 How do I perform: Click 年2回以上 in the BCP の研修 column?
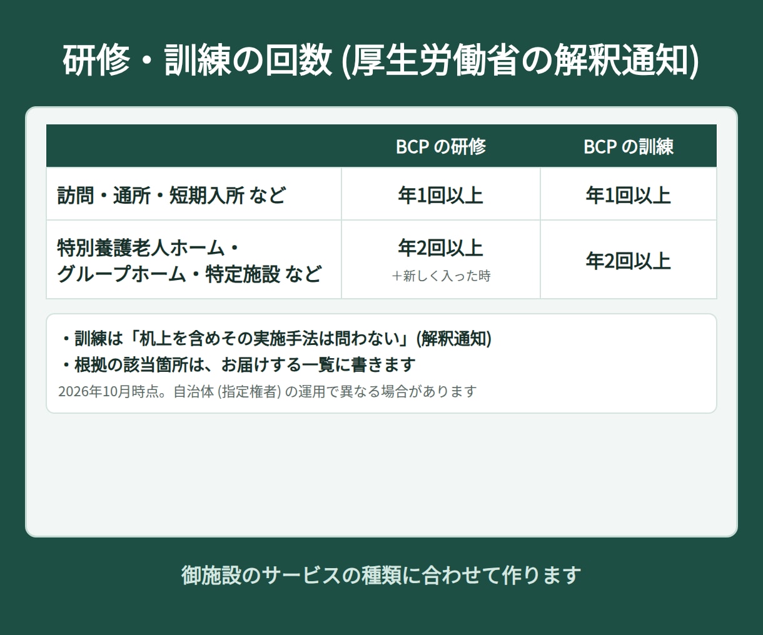pyautogui.click(x=441, y=248)
